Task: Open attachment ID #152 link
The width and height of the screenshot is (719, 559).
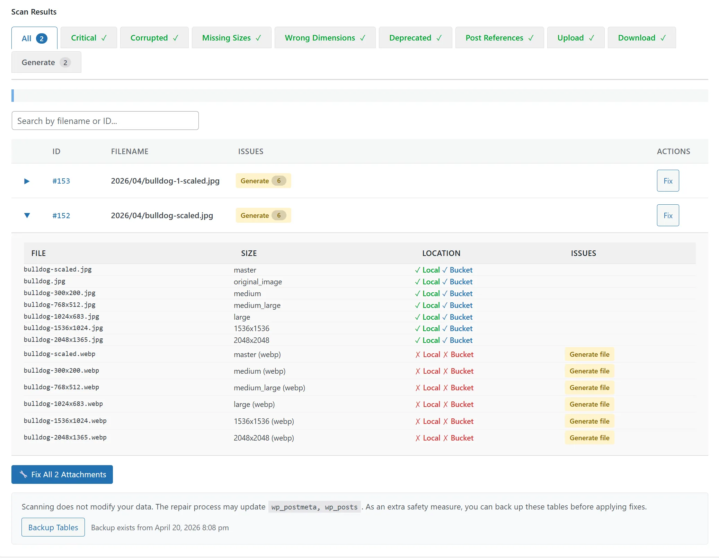Action: [x=61, y=215]
